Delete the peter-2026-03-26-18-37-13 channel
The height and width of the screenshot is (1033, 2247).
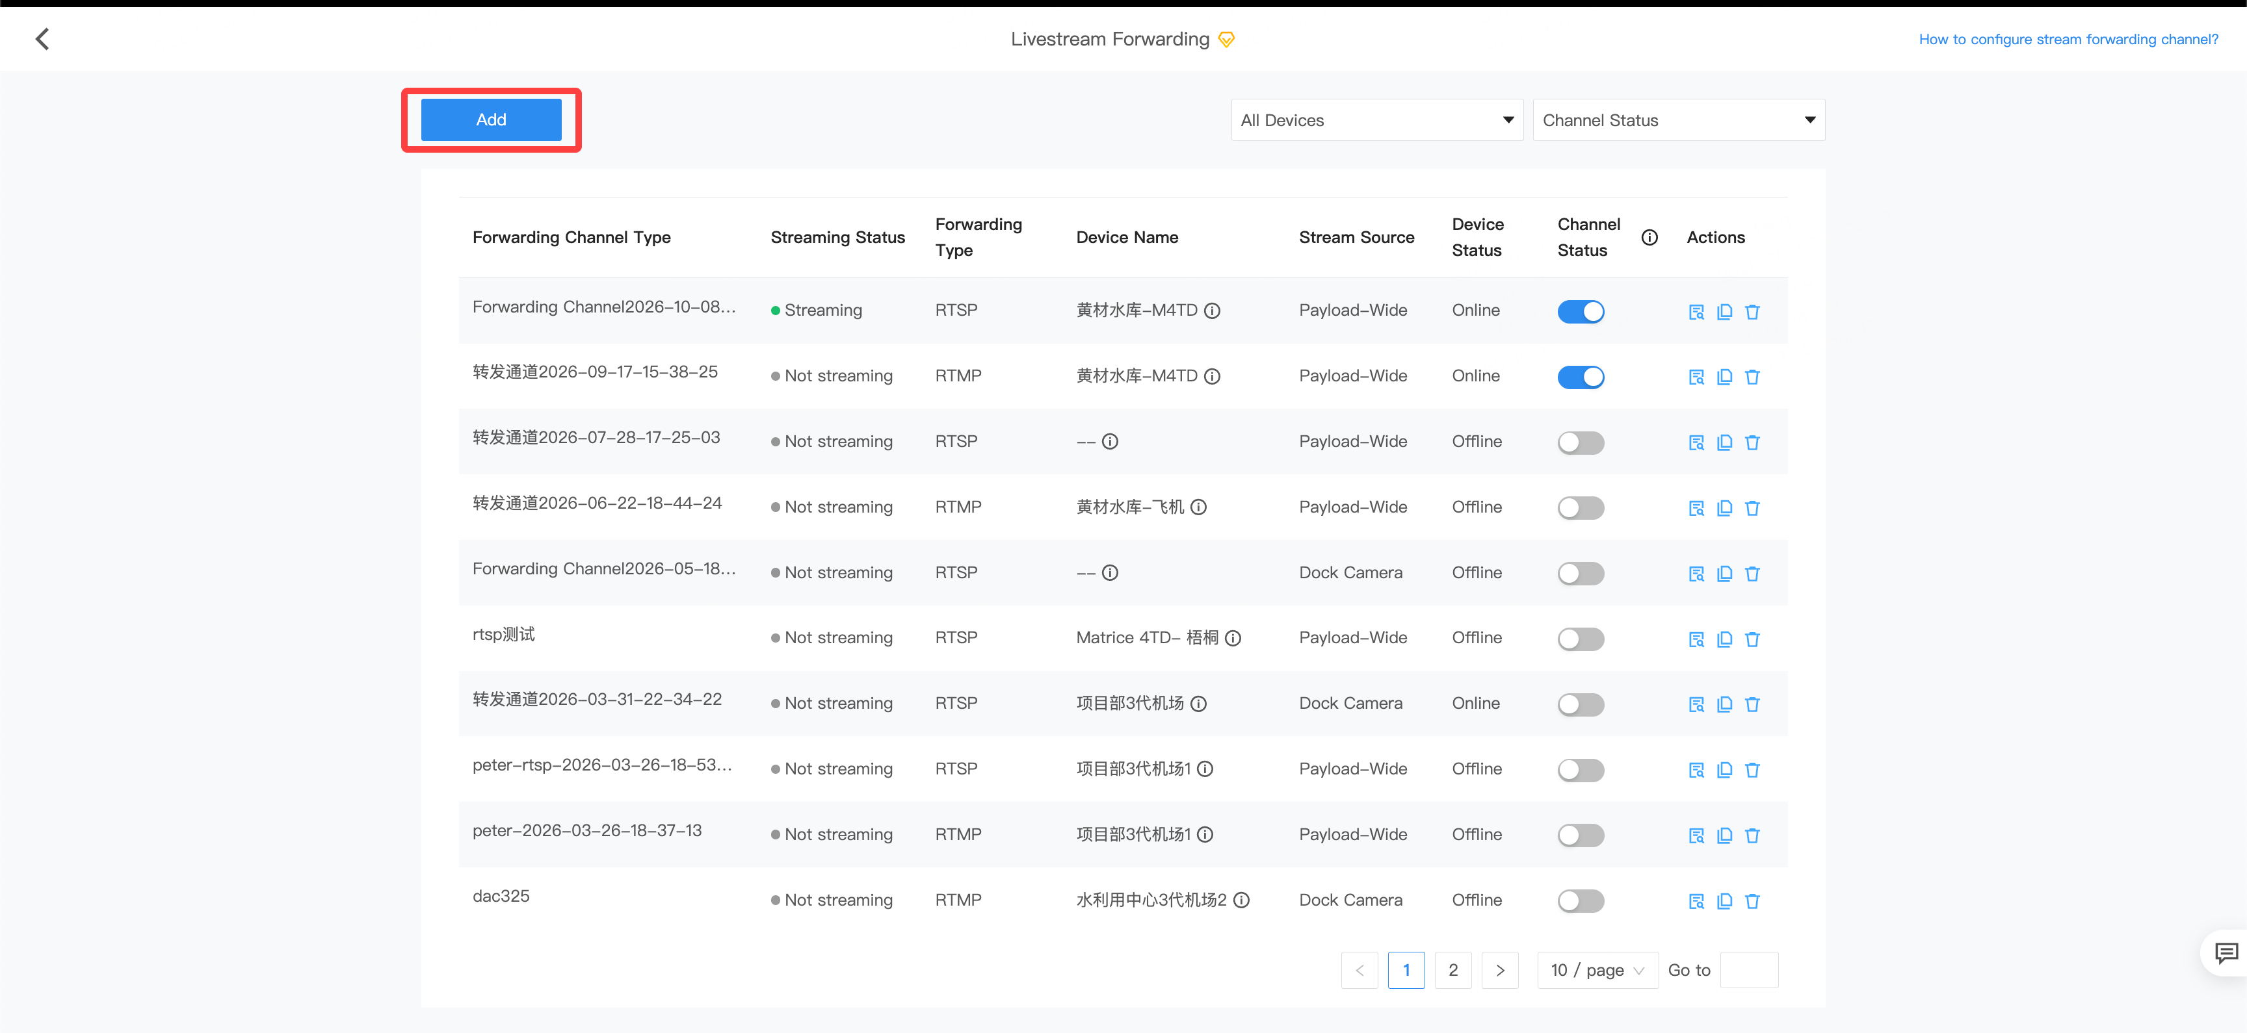(1752, 835)
